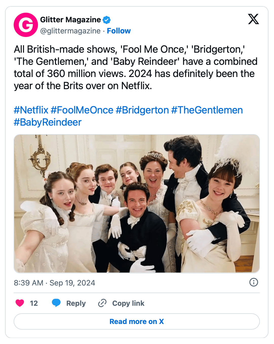Open the #BabyReindeer hashtag

48,122
